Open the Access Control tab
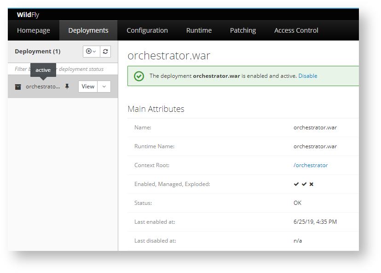This screenshot has width=381, height=273. click(296, 30)
